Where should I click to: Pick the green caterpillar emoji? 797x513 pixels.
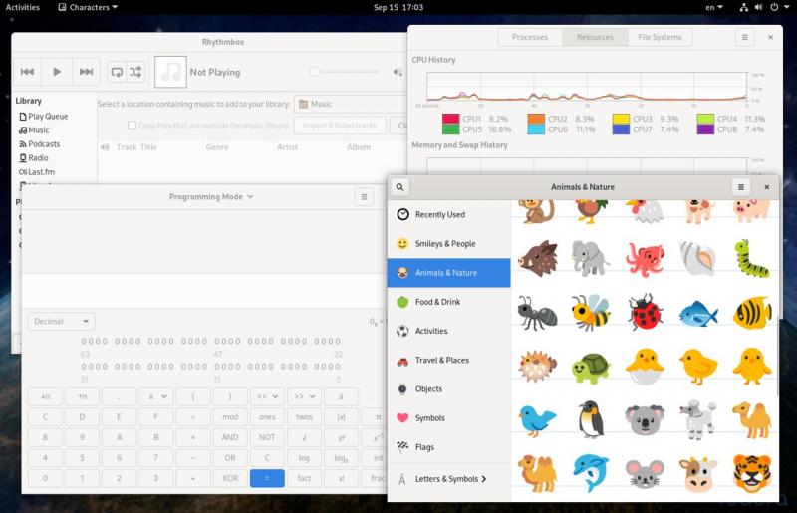click(x=752, y=258)
